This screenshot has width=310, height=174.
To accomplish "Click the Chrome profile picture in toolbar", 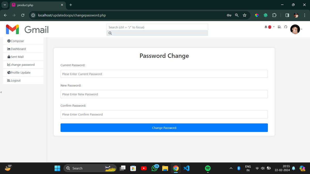I will tap(296, 15).
